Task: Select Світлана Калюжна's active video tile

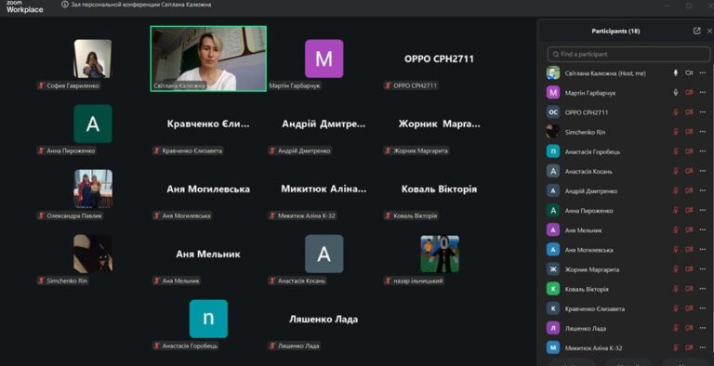Action: (x=208, y=59)
